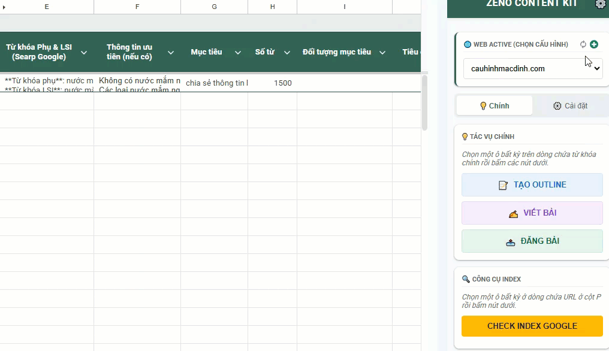Open the Số từ column filter arrow
The width and height of the screenshot is (609, 351).
point(287,53)
